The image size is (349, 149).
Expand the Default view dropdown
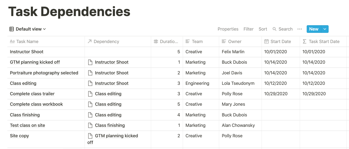pyautogui.click(x=44, y=29)
